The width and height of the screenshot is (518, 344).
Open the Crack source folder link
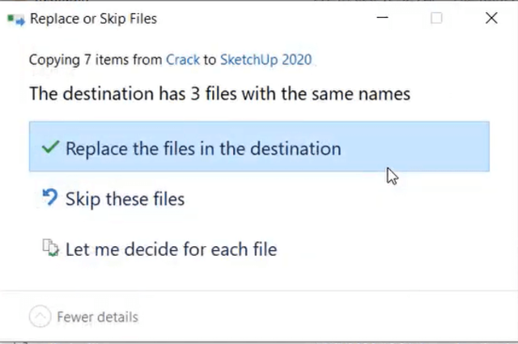tap(182, 59)
